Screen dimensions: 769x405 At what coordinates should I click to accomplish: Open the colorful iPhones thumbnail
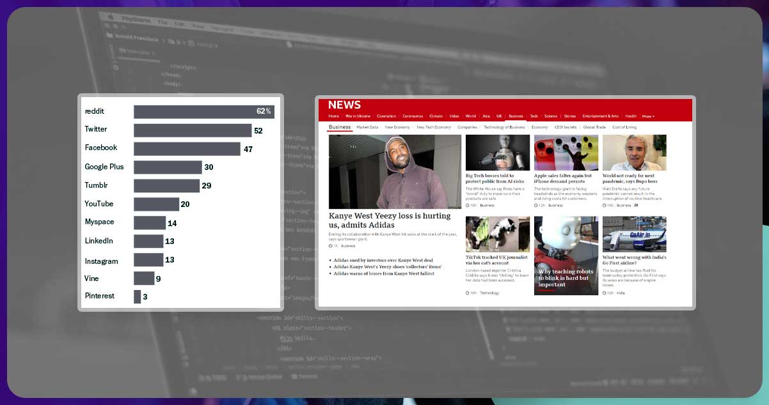[x=566, y=153]
